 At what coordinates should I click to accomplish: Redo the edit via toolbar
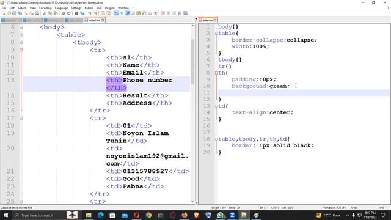(x=69, y=13)
